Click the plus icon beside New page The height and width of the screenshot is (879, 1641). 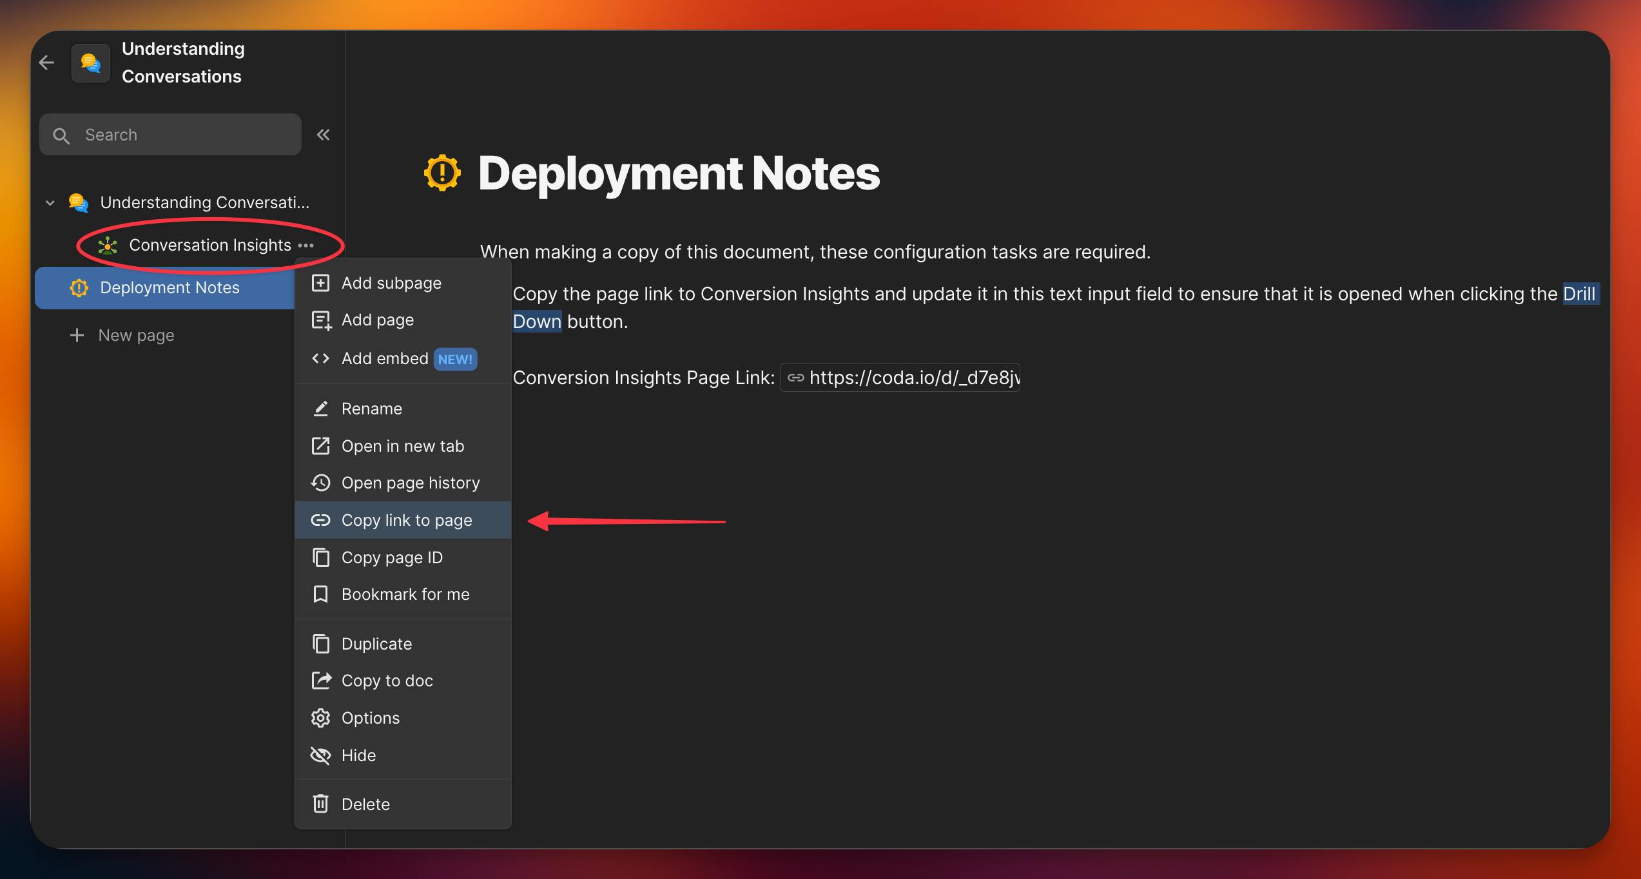pyautogui.click(x=77, y=335)
